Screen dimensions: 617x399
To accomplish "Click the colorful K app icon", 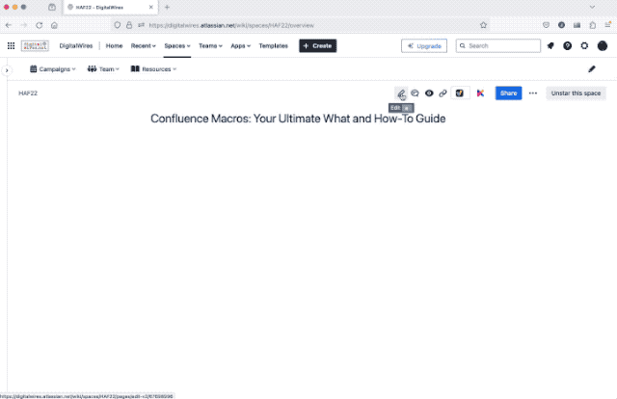I will (480, 93).
